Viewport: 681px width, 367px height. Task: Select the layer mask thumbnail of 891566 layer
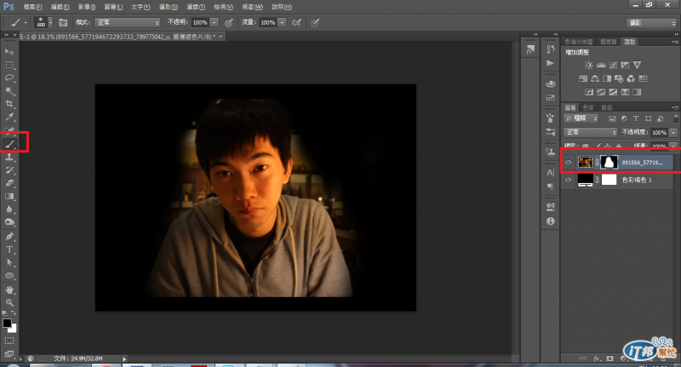coord(609,163)
